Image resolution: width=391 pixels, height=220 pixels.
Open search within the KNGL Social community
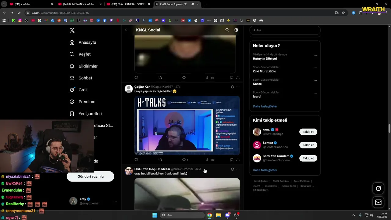[x=227, y=30]
